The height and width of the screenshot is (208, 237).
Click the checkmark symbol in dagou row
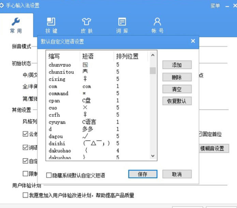tap(85, 136)
